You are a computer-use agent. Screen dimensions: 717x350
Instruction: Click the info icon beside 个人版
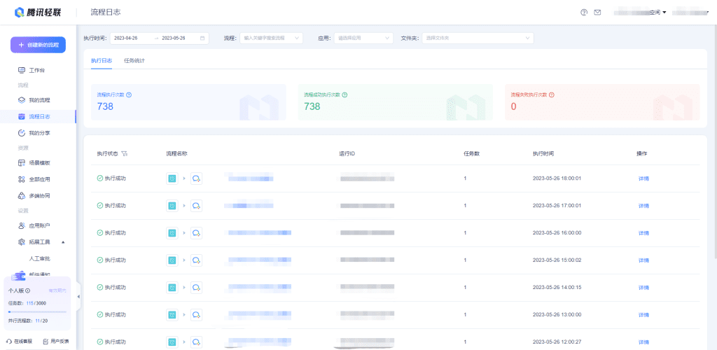pyautogui.click(x=28, y=290)
